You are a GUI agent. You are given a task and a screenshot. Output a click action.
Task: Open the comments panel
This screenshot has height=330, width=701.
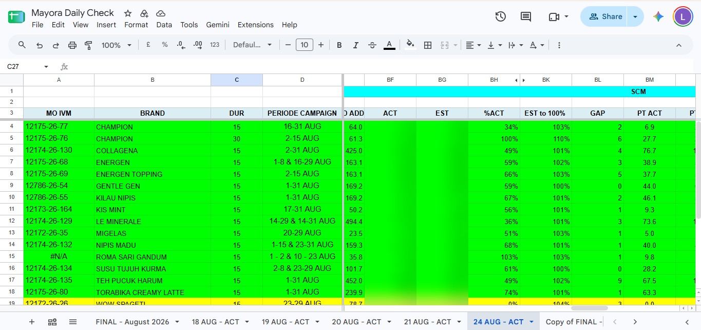[x=526, y=16]
